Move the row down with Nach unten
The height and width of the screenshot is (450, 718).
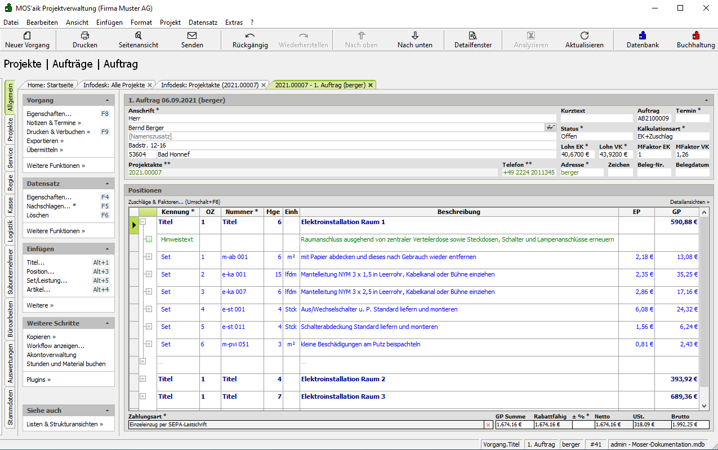415,35
